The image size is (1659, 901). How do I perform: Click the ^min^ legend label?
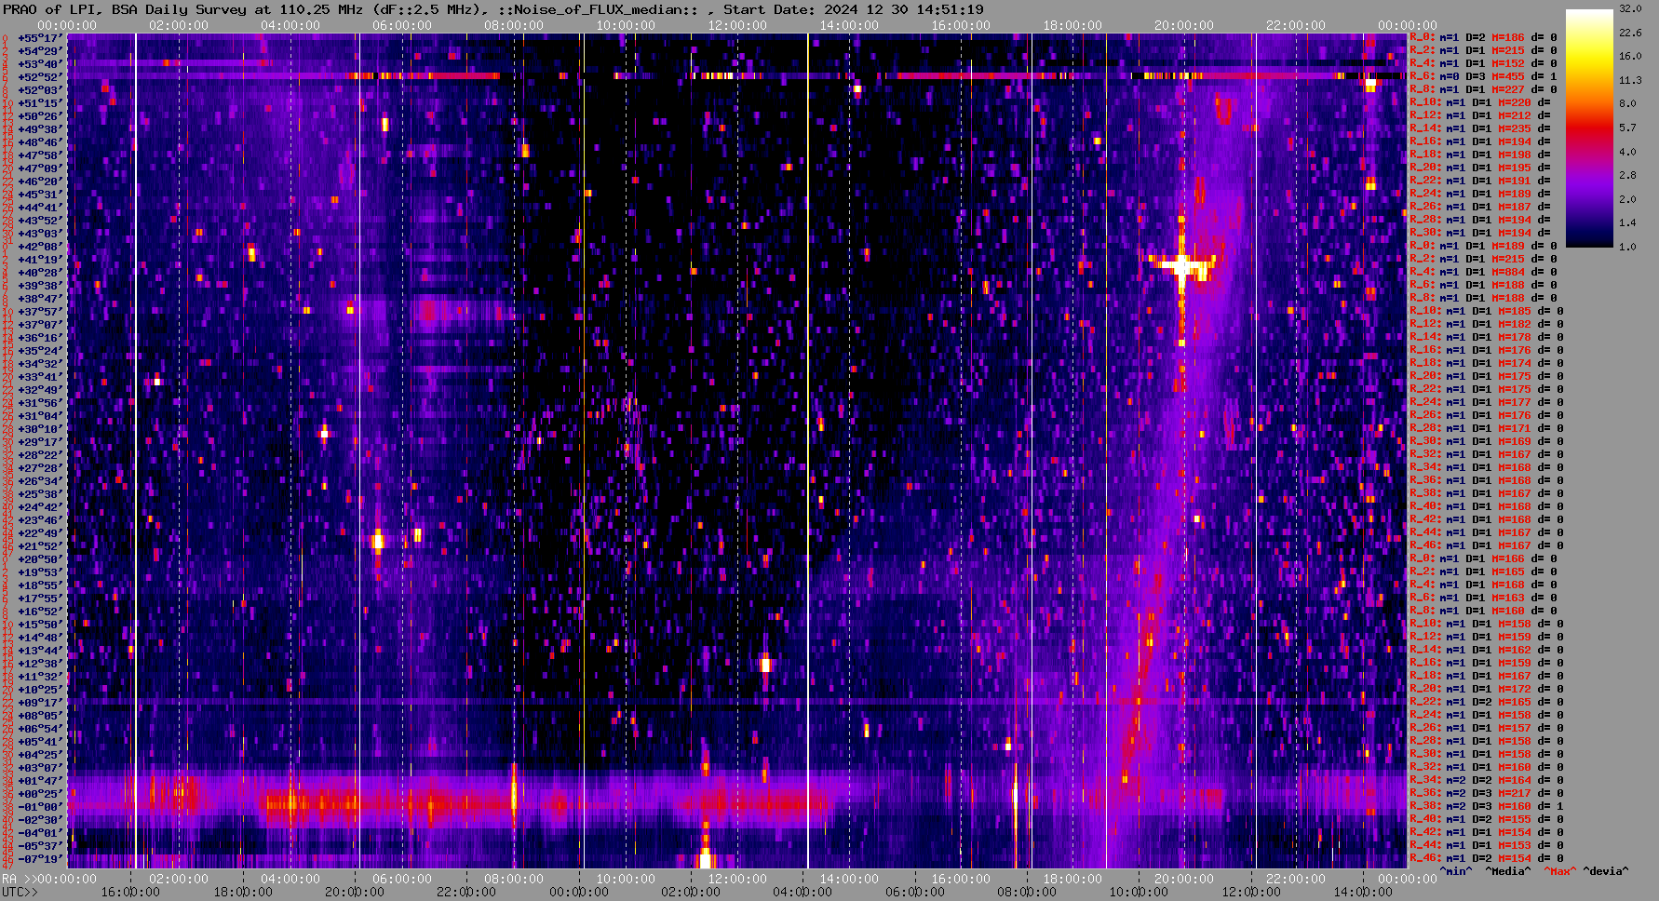1456,871
